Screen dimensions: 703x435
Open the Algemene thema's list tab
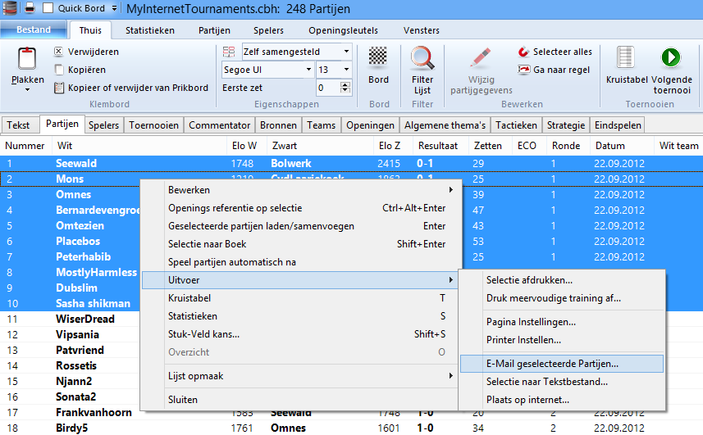point(445,125)
